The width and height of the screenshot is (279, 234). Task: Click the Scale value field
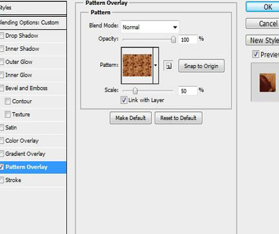click(x=188, y=91)
